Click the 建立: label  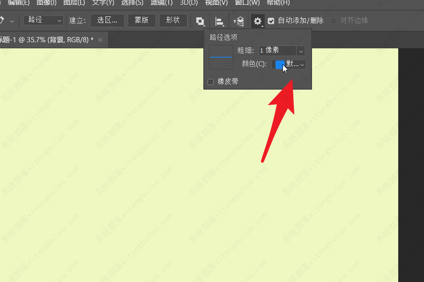click(77, 21)
